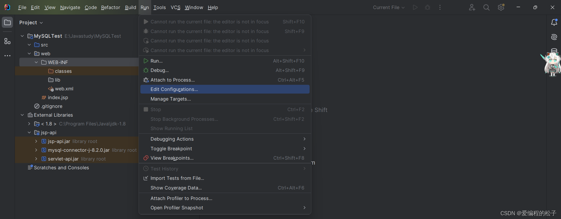
Task: Expand the 1.8 JDK library node
Action: (29, 124)
